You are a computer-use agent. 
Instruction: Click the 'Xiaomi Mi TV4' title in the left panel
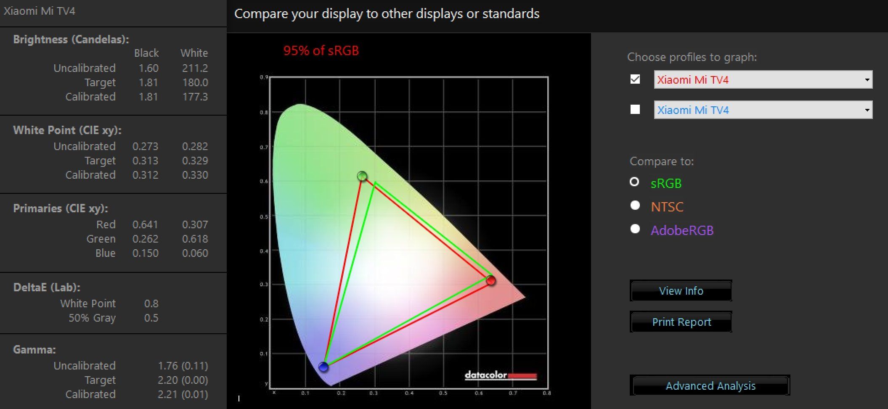coord(40,11)
